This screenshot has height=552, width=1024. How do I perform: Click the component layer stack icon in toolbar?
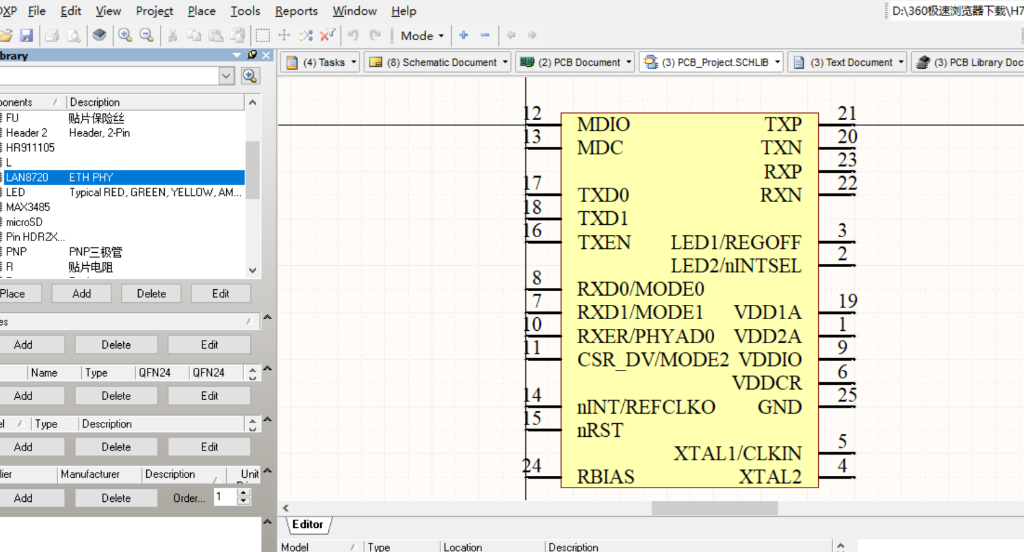pos(99,35)
